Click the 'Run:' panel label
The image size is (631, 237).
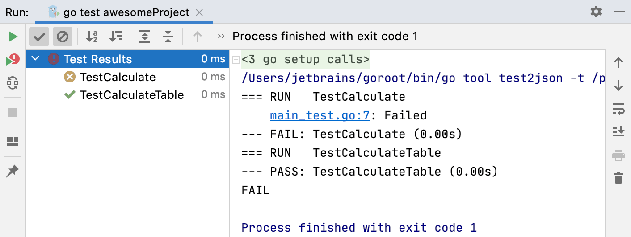click(x=17, y=12)
